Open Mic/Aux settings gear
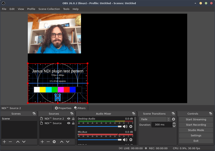The height and width of the screenshot is (151, 215). 131,140
